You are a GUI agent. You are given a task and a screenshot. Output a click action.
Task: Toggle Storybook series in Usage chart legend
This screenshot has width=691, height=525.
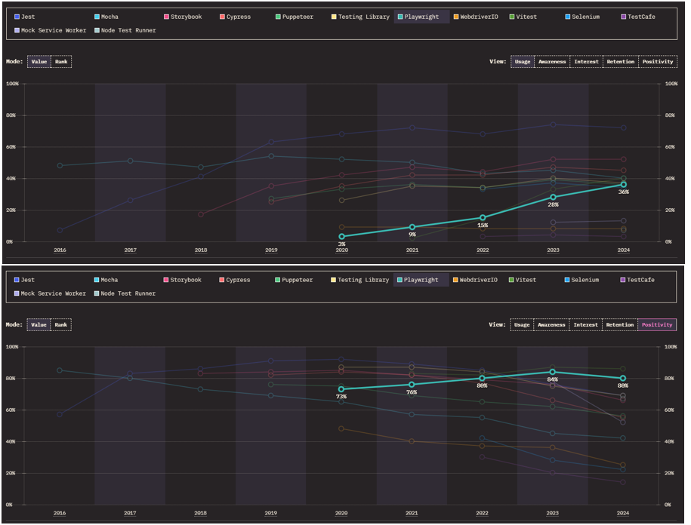(183, 17)
